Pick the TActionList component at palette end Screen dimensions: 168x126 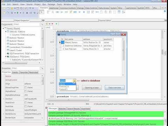coord(124,12)
